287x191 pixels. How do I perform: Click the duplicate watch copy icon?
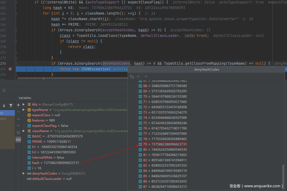click(x=18, y=132)
